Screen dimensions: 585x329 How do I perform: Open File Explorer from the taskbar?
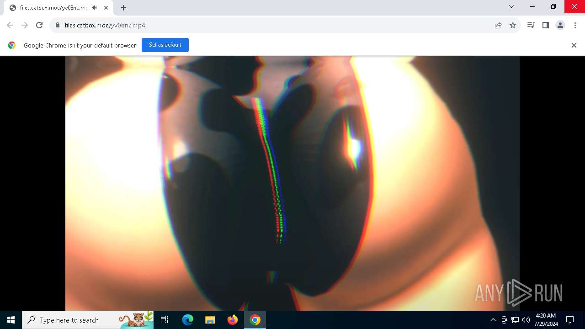210,320
